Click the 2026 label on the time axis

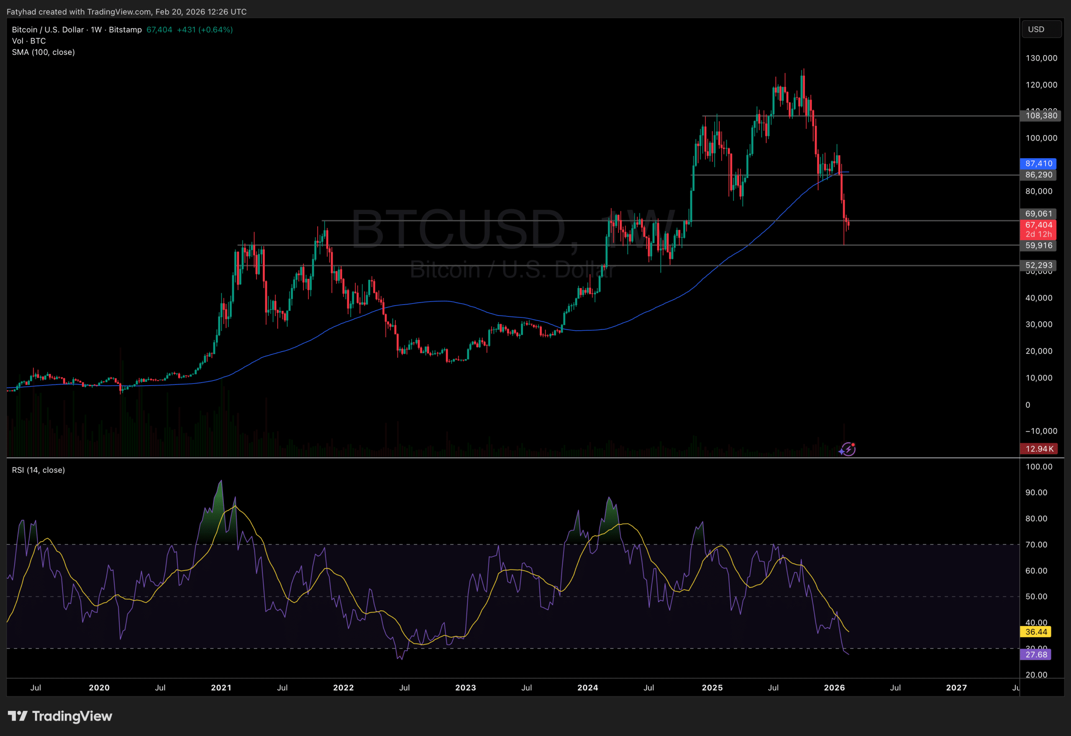835,687
